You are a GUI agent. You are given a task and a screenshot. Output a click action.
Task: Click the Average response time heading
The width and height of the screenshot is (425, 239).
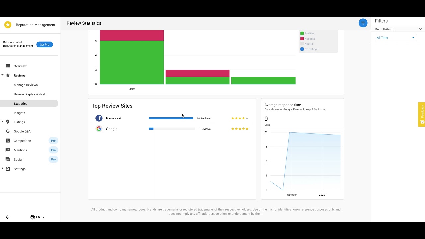pos(283,105)
